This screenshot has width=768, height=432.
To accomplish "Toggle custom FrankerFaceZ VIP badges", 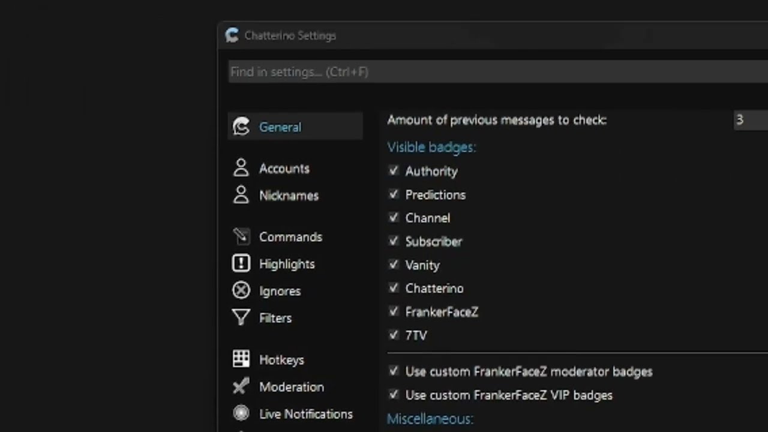I will [x=394, y=395].
